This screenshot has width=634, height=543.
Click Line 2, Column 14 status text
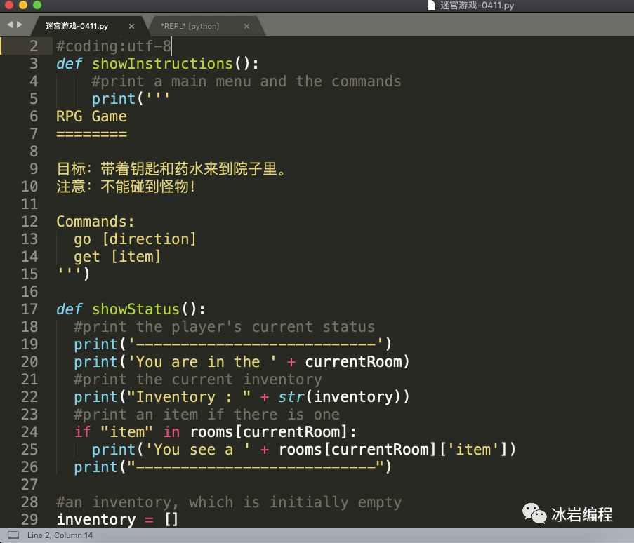pyautogui.click(x=60, y=535)
